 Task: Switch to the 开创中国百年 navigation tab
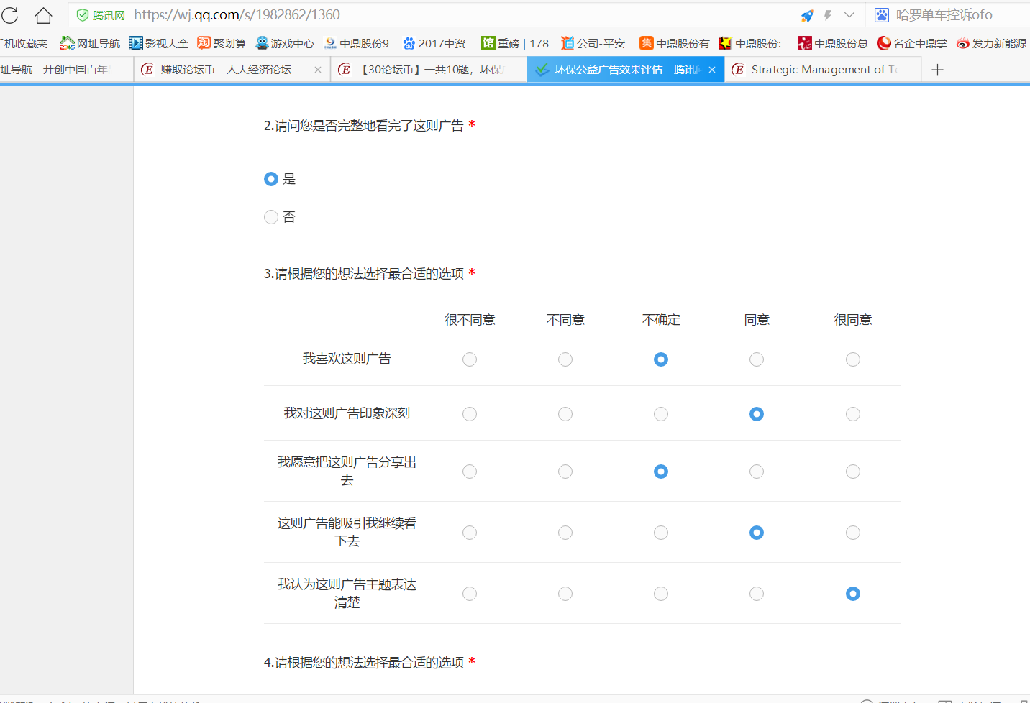click(x=66, y=70)
